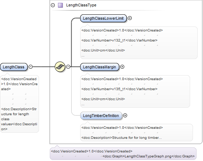Viewport: 203px width, 161px height.
Task: Collapse the LengthClassType container
Action: 53,5
